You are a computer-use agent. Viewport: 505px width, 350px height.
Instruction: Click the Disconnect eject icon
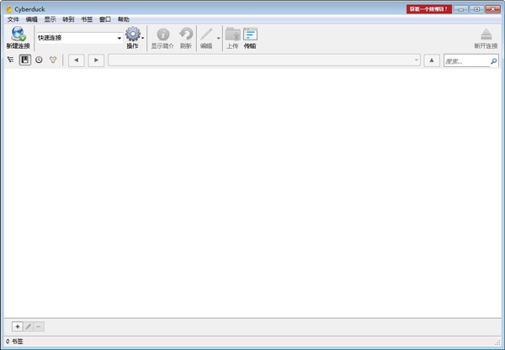[486, 34]
